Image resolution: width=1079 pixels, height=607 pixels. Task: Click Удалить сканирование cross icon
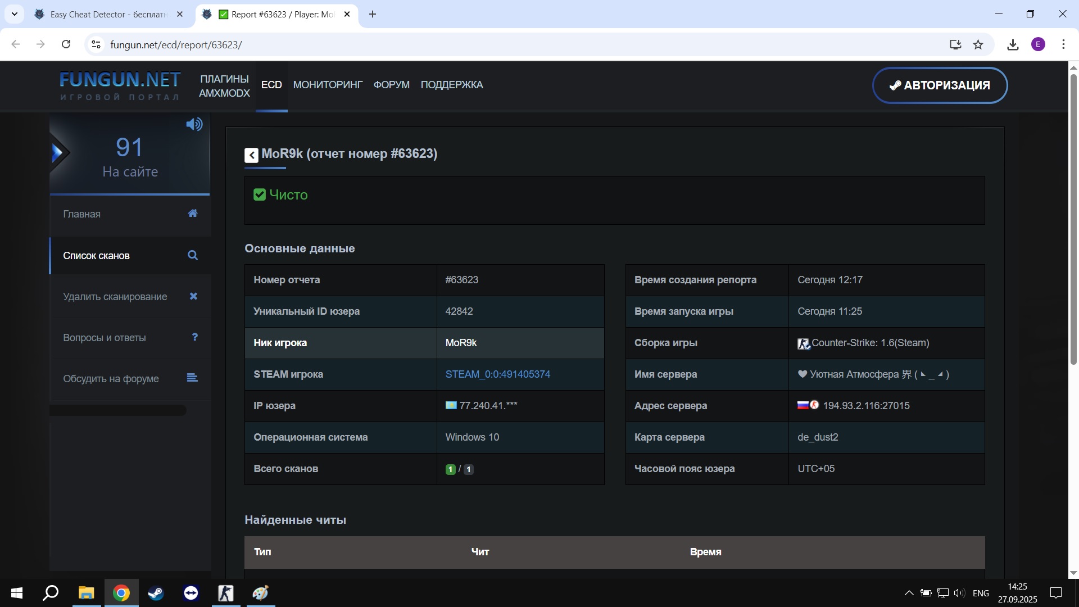(193, 296)
